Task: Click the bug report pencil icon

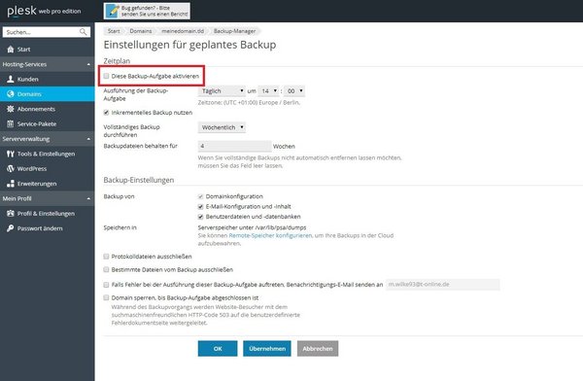Action: pyautogui.click(x=113, y=11)
